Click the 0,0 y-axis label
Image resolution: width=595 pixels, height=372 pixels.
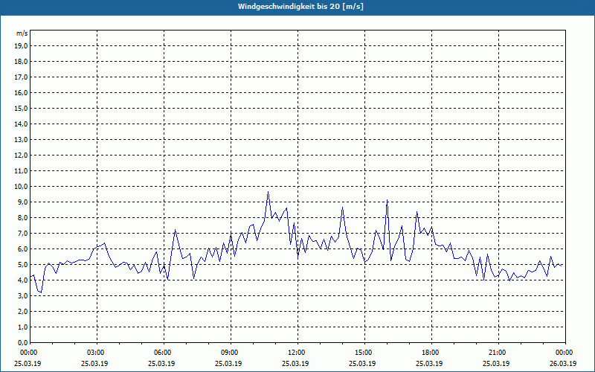tap(23, 342)
